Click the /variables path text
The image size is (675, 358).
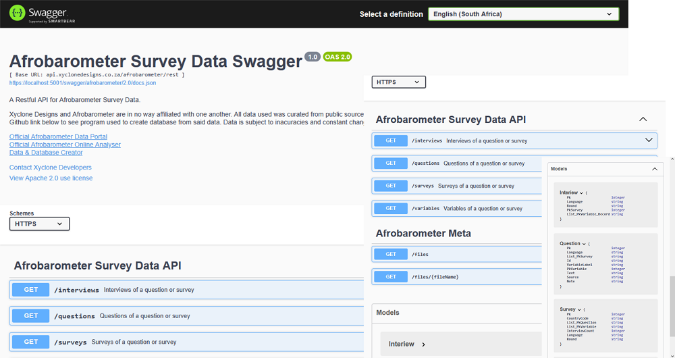[x=425, y=209]
